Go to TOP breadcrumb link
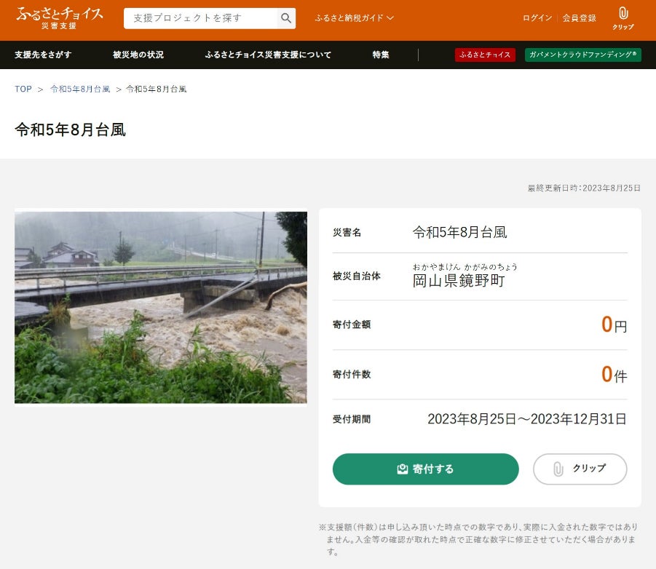 pyautogui.click(x=23, y=89)
